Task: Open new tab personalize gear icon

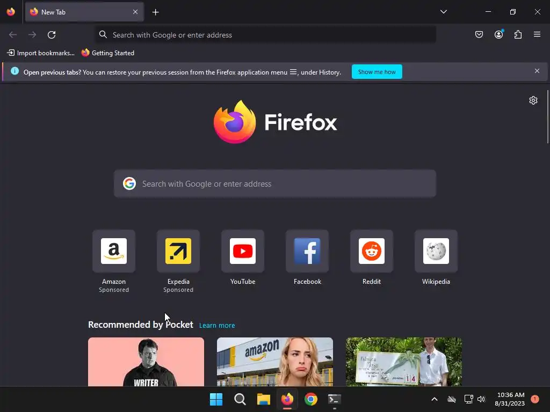Action: tap(533, 100)
